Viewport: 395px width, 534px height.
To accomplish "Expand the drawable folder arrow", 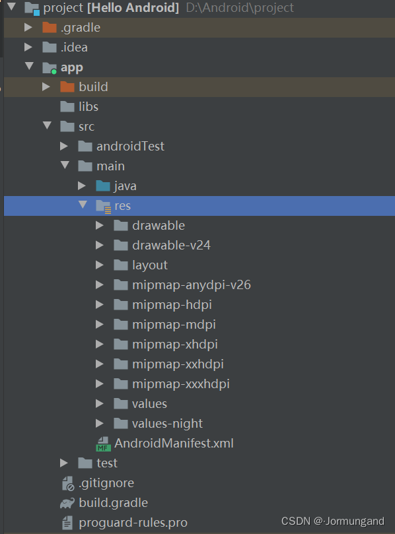I will (100, 226).
